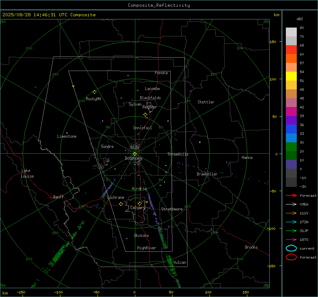Image resolution: width=318 pixels, height=297 pixels.
Task: Click the Stettler city label
Action: [206, 102]
